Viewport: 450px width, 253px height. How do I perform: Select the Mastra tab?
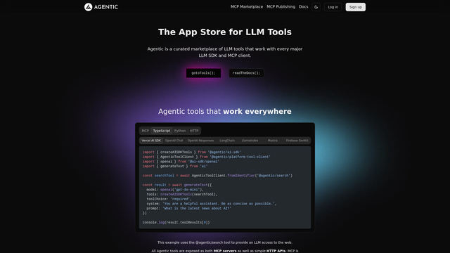272,141
